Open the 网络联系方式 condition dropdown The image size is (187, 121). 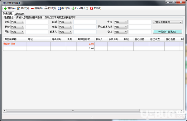(x=121, y=27)
